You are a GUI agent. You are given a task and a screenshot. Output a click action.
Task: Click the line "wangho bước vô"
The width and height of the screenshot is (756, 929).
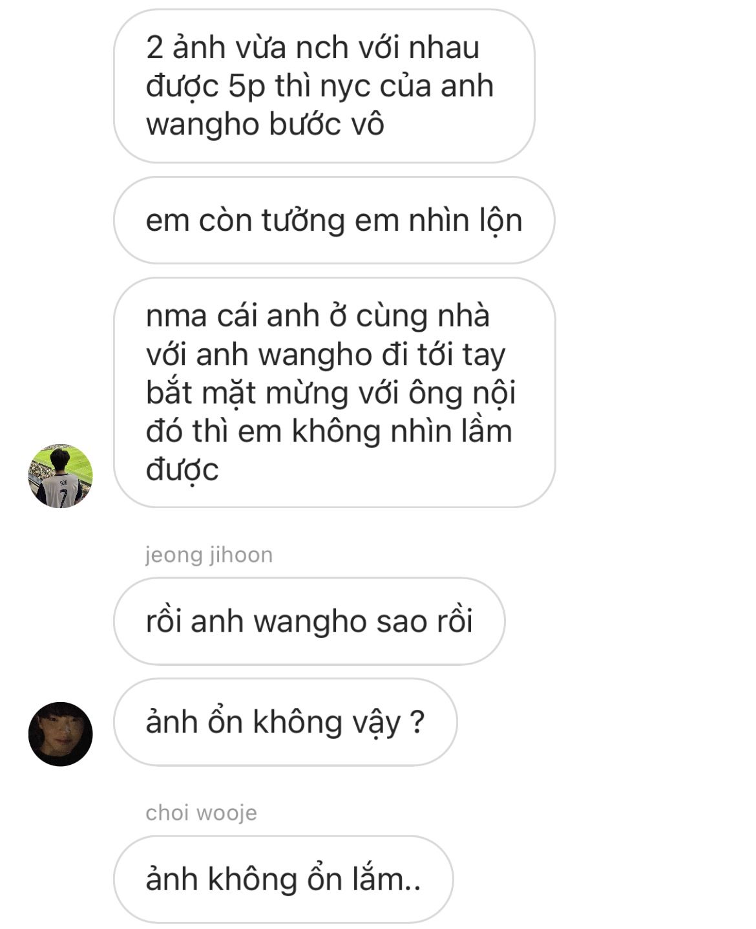coord(265,124)
